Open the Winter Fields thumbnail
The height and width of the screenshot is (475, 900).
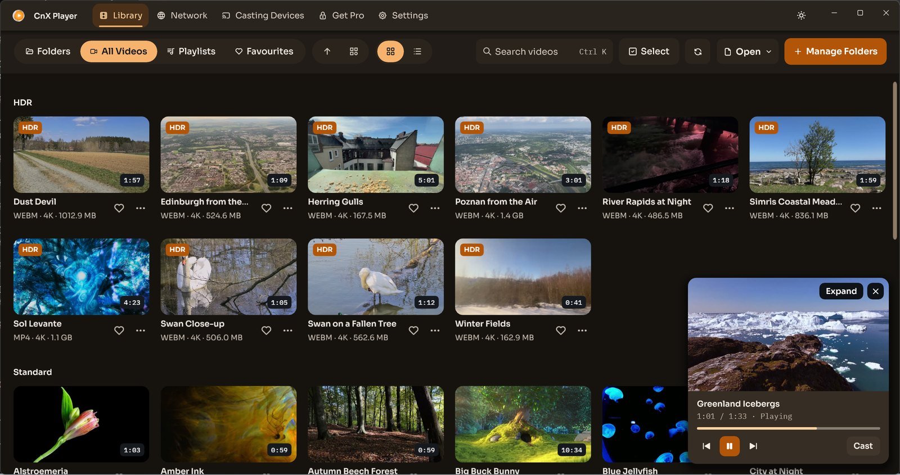[523, 277]
